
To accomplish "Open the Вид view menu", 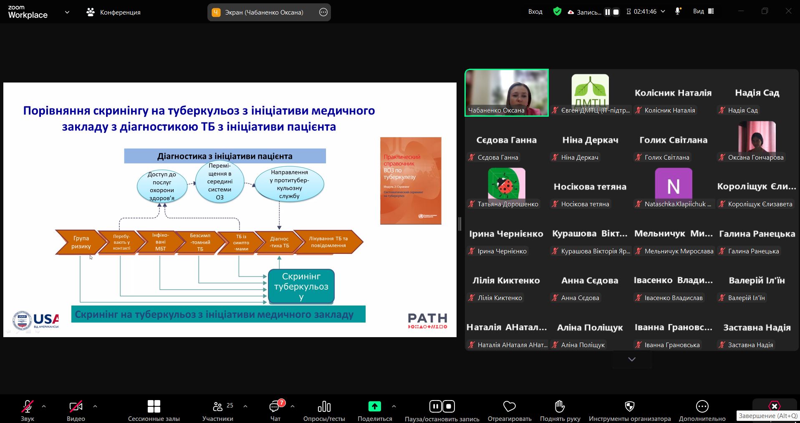I will pos(703,12).
